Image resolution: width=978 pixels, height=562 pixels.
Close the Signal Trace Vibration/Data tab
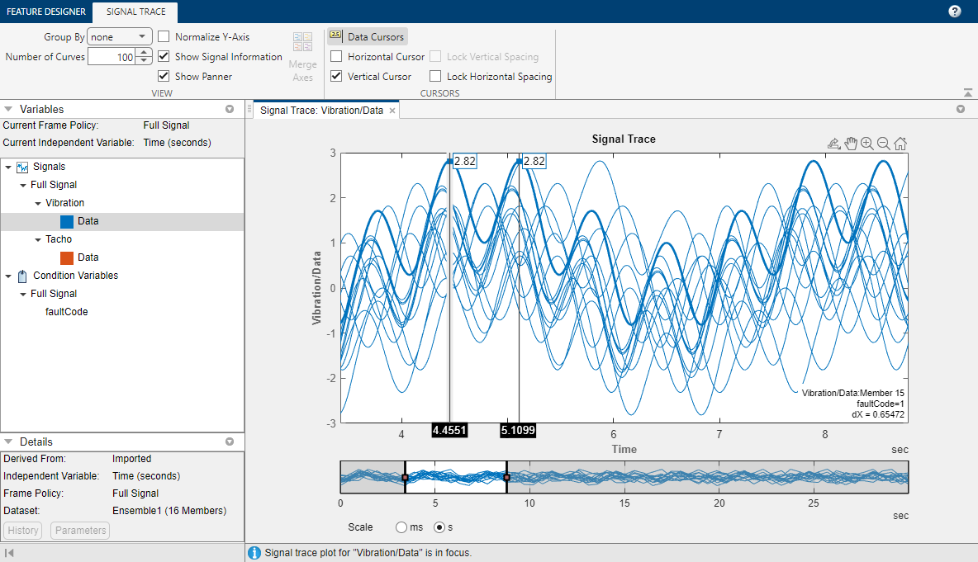click(x=392, y=111)
